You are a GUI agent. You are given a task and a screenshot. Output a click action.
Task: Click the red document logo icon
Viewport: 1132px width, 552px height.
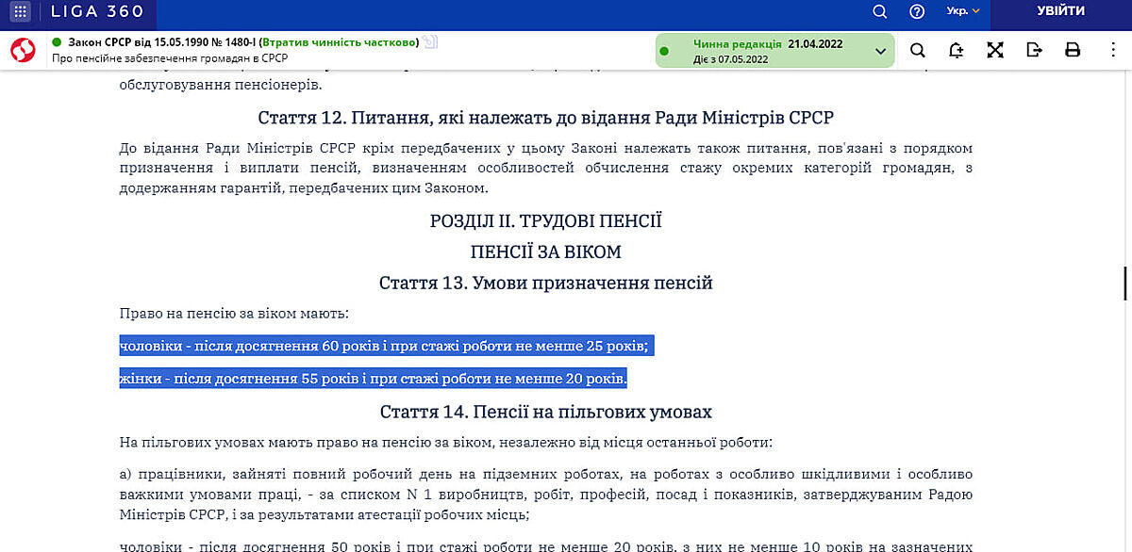(23, 50)
